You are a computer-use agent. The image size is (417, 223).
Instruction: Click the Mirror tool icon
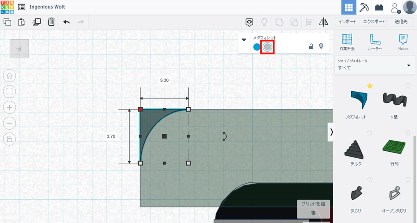323,22
